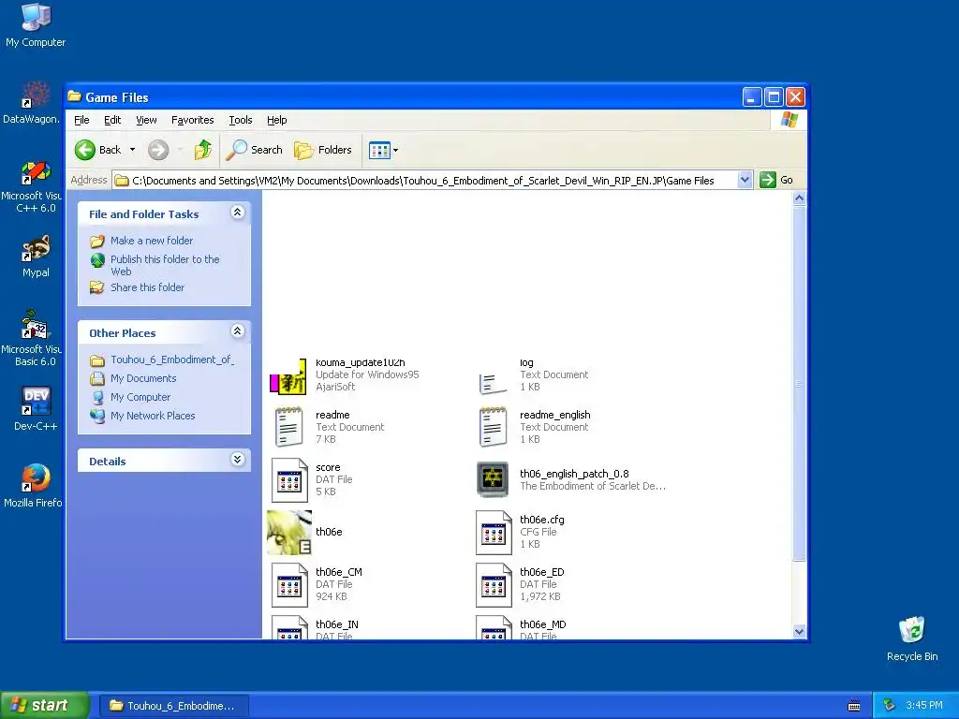Screen dimensions: 959x719
Task: Click the keyboard icon in the taskbar
Action: pos(854,706)
